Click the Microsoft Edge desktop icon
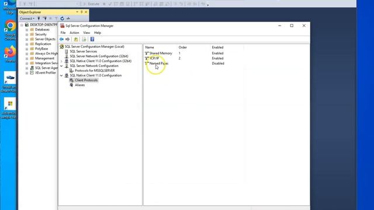Image resolution: width=374 pixels, height=210 pixels. pyautogui.click(x=10, y=7)
